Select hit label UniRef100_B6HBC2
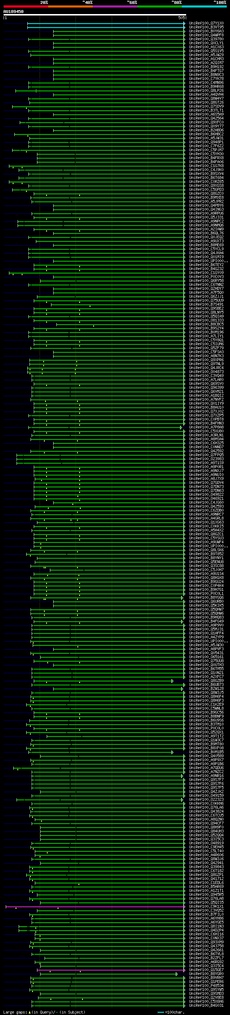Viewport: 230px width, 1015px height. (206, 134)
